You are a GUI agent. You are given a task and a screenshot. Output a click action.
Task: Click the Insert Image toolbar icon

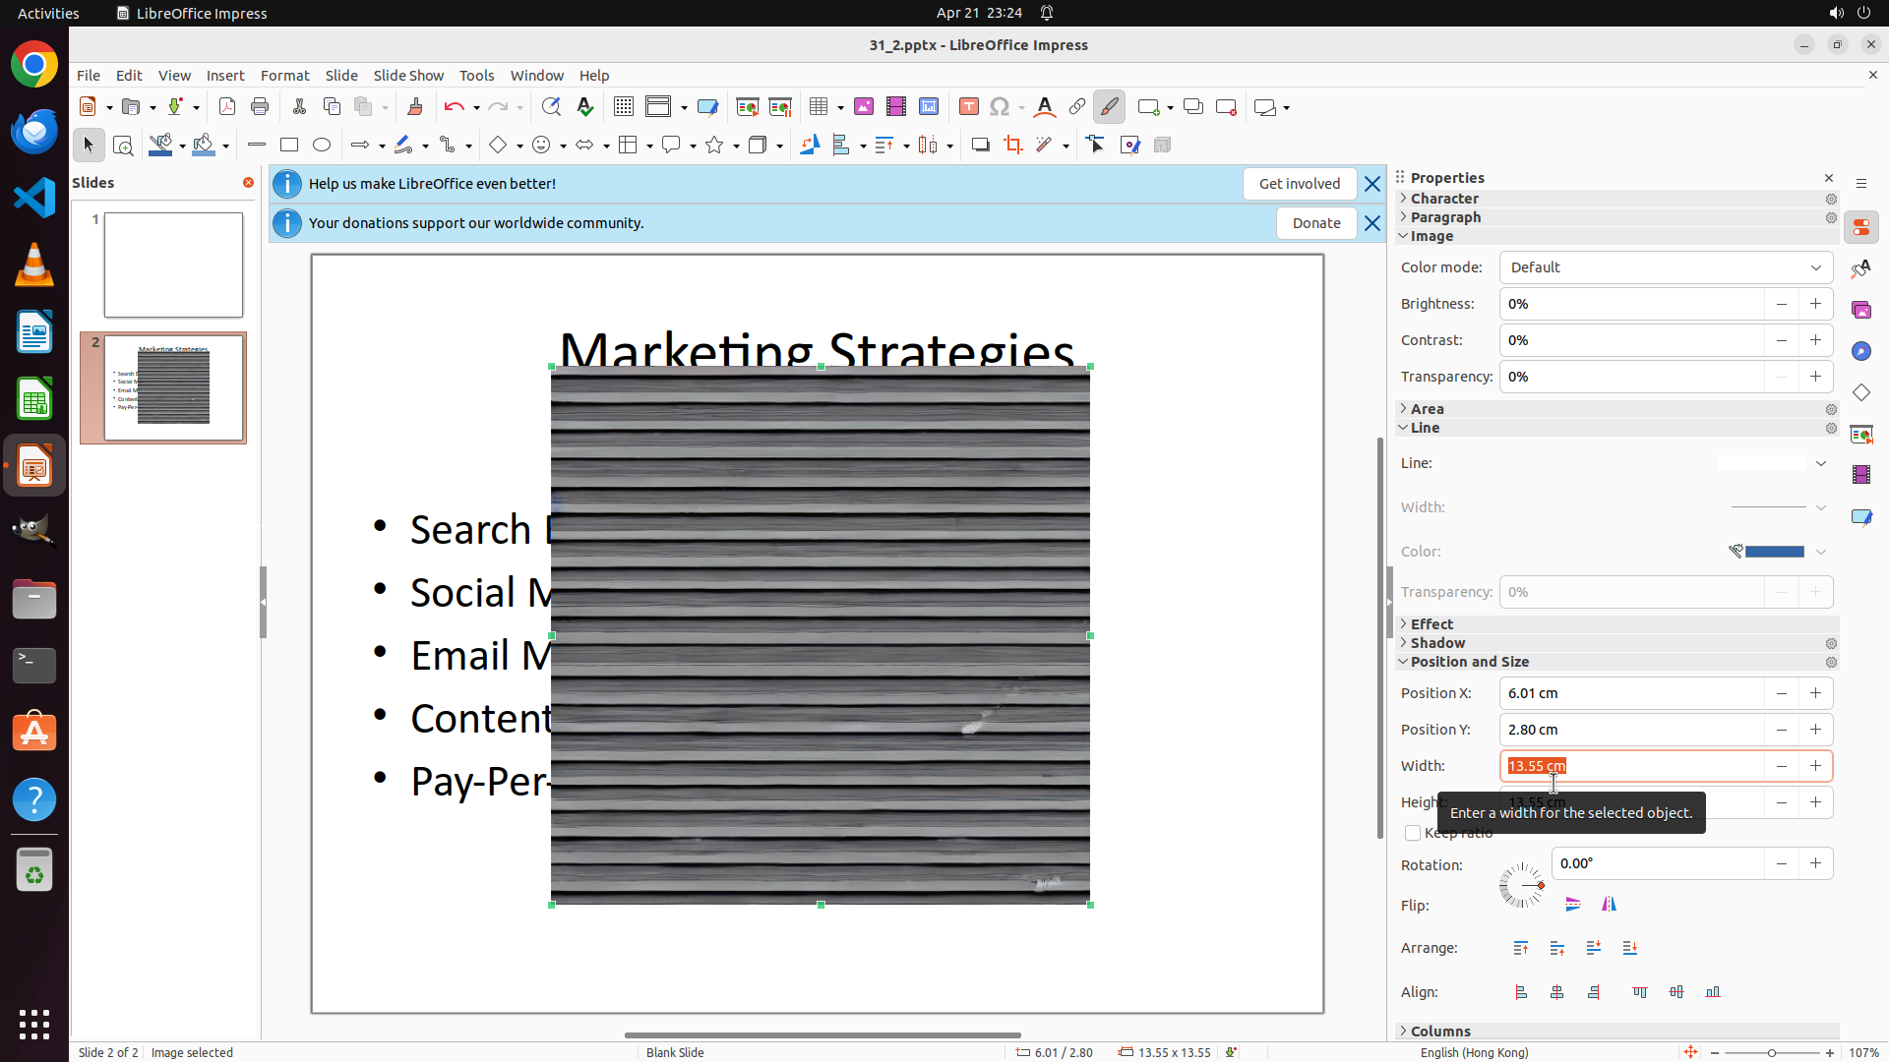click(x=863, y=107)
